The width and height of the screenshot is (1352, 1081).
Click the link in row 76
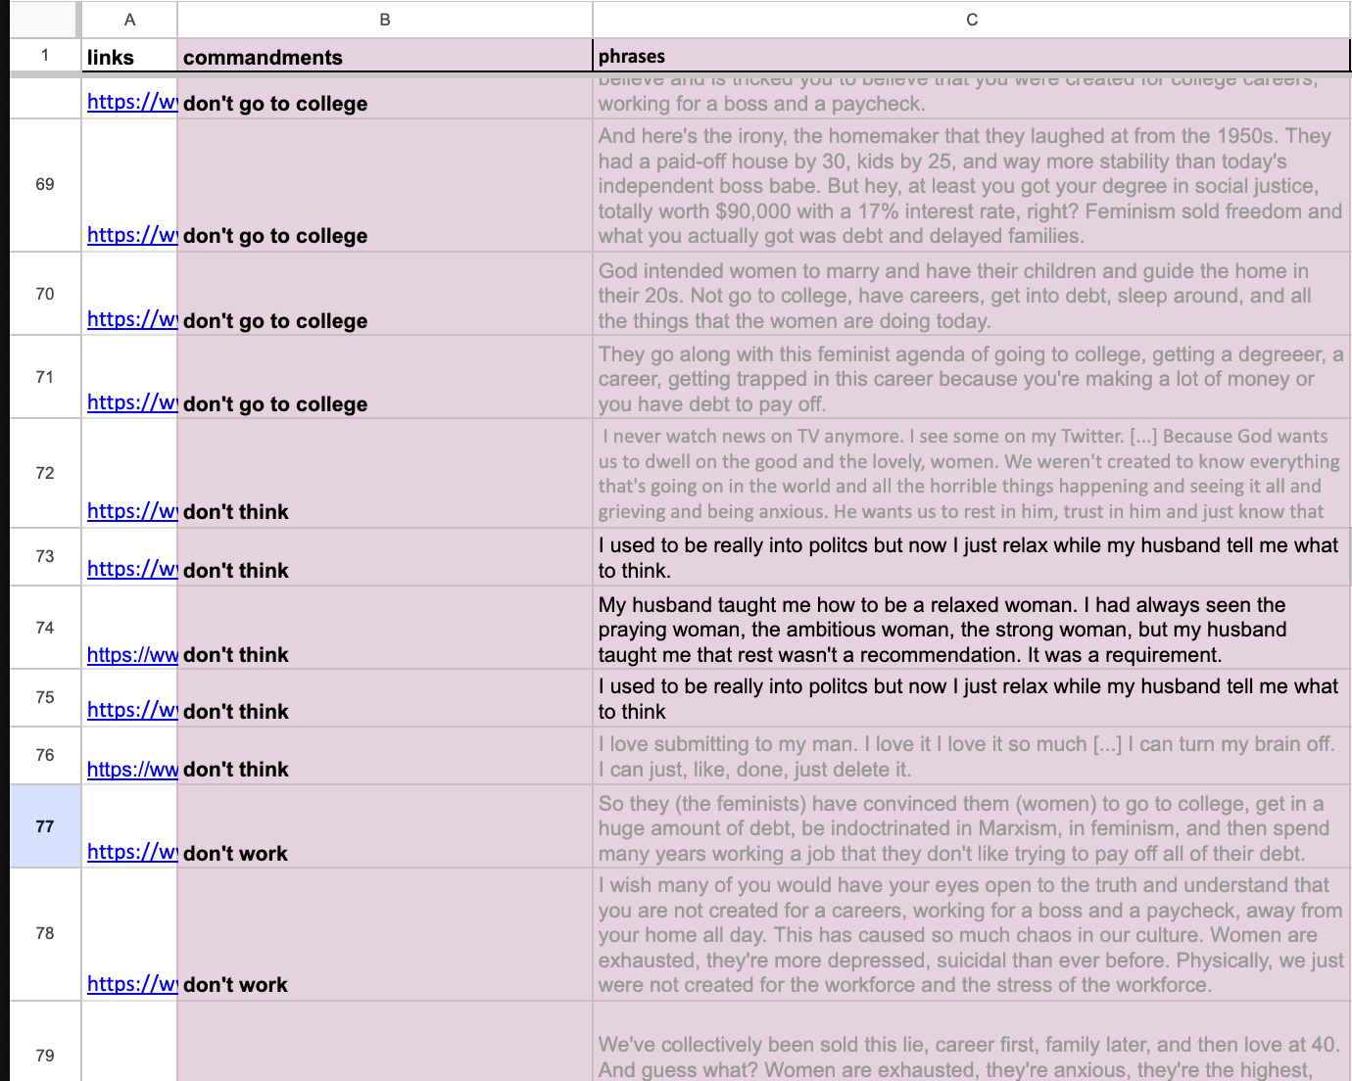pyautogui.click(x=131, y=770)
